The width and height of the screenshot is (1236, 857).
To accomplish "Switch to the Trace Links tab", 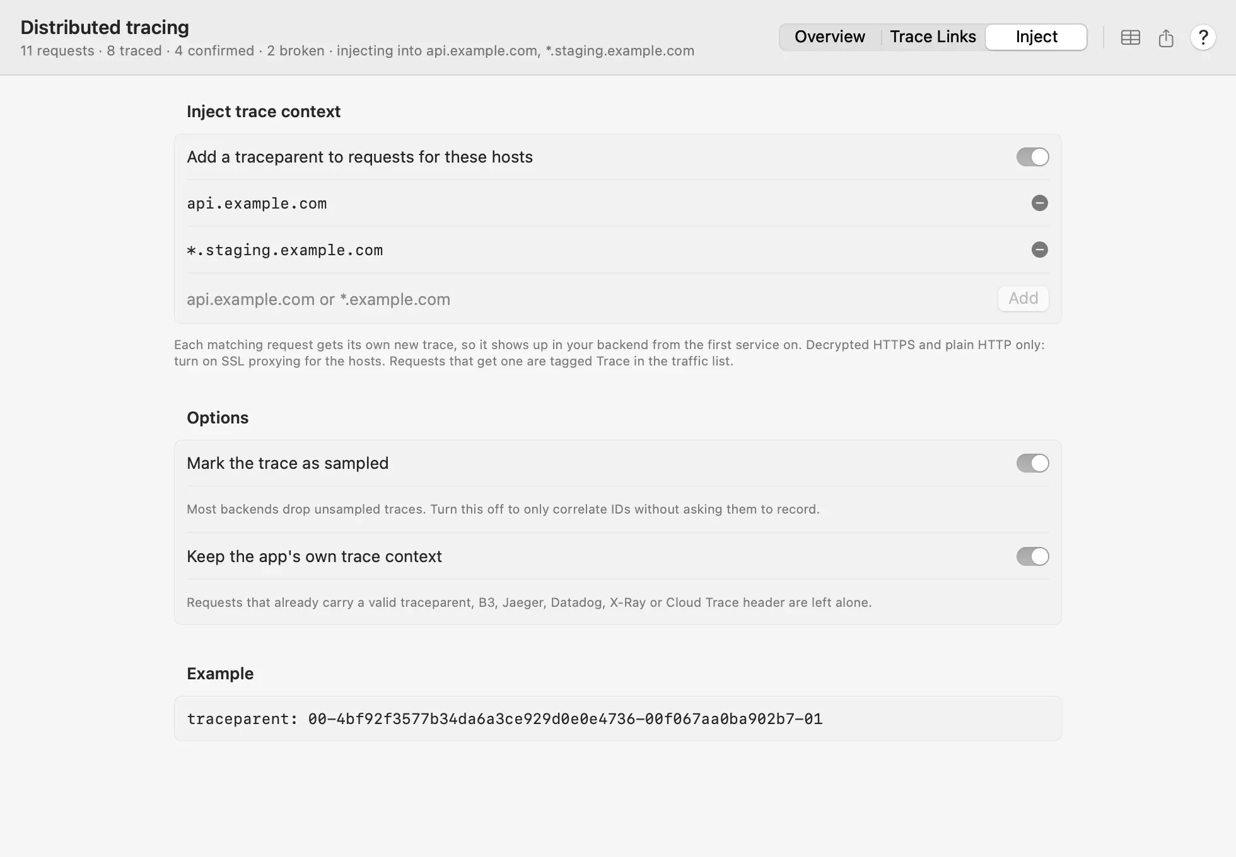I will tap(933, 37).
